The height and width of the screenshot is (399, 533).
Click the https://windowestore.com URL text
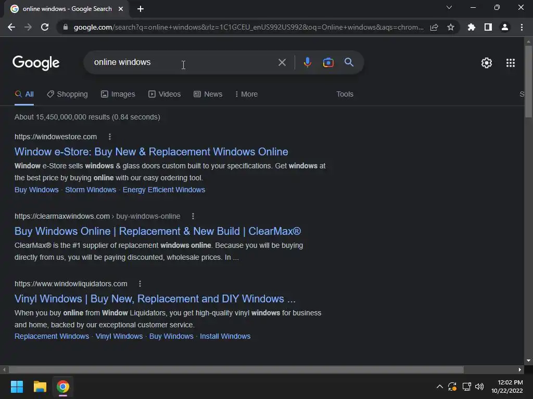click(56, 137)
